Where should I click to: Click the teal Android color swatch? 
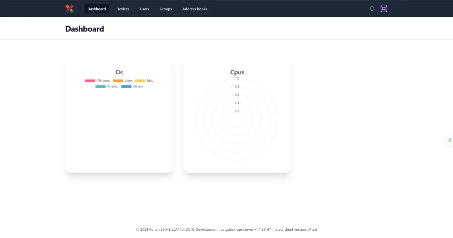click(101, 86)
